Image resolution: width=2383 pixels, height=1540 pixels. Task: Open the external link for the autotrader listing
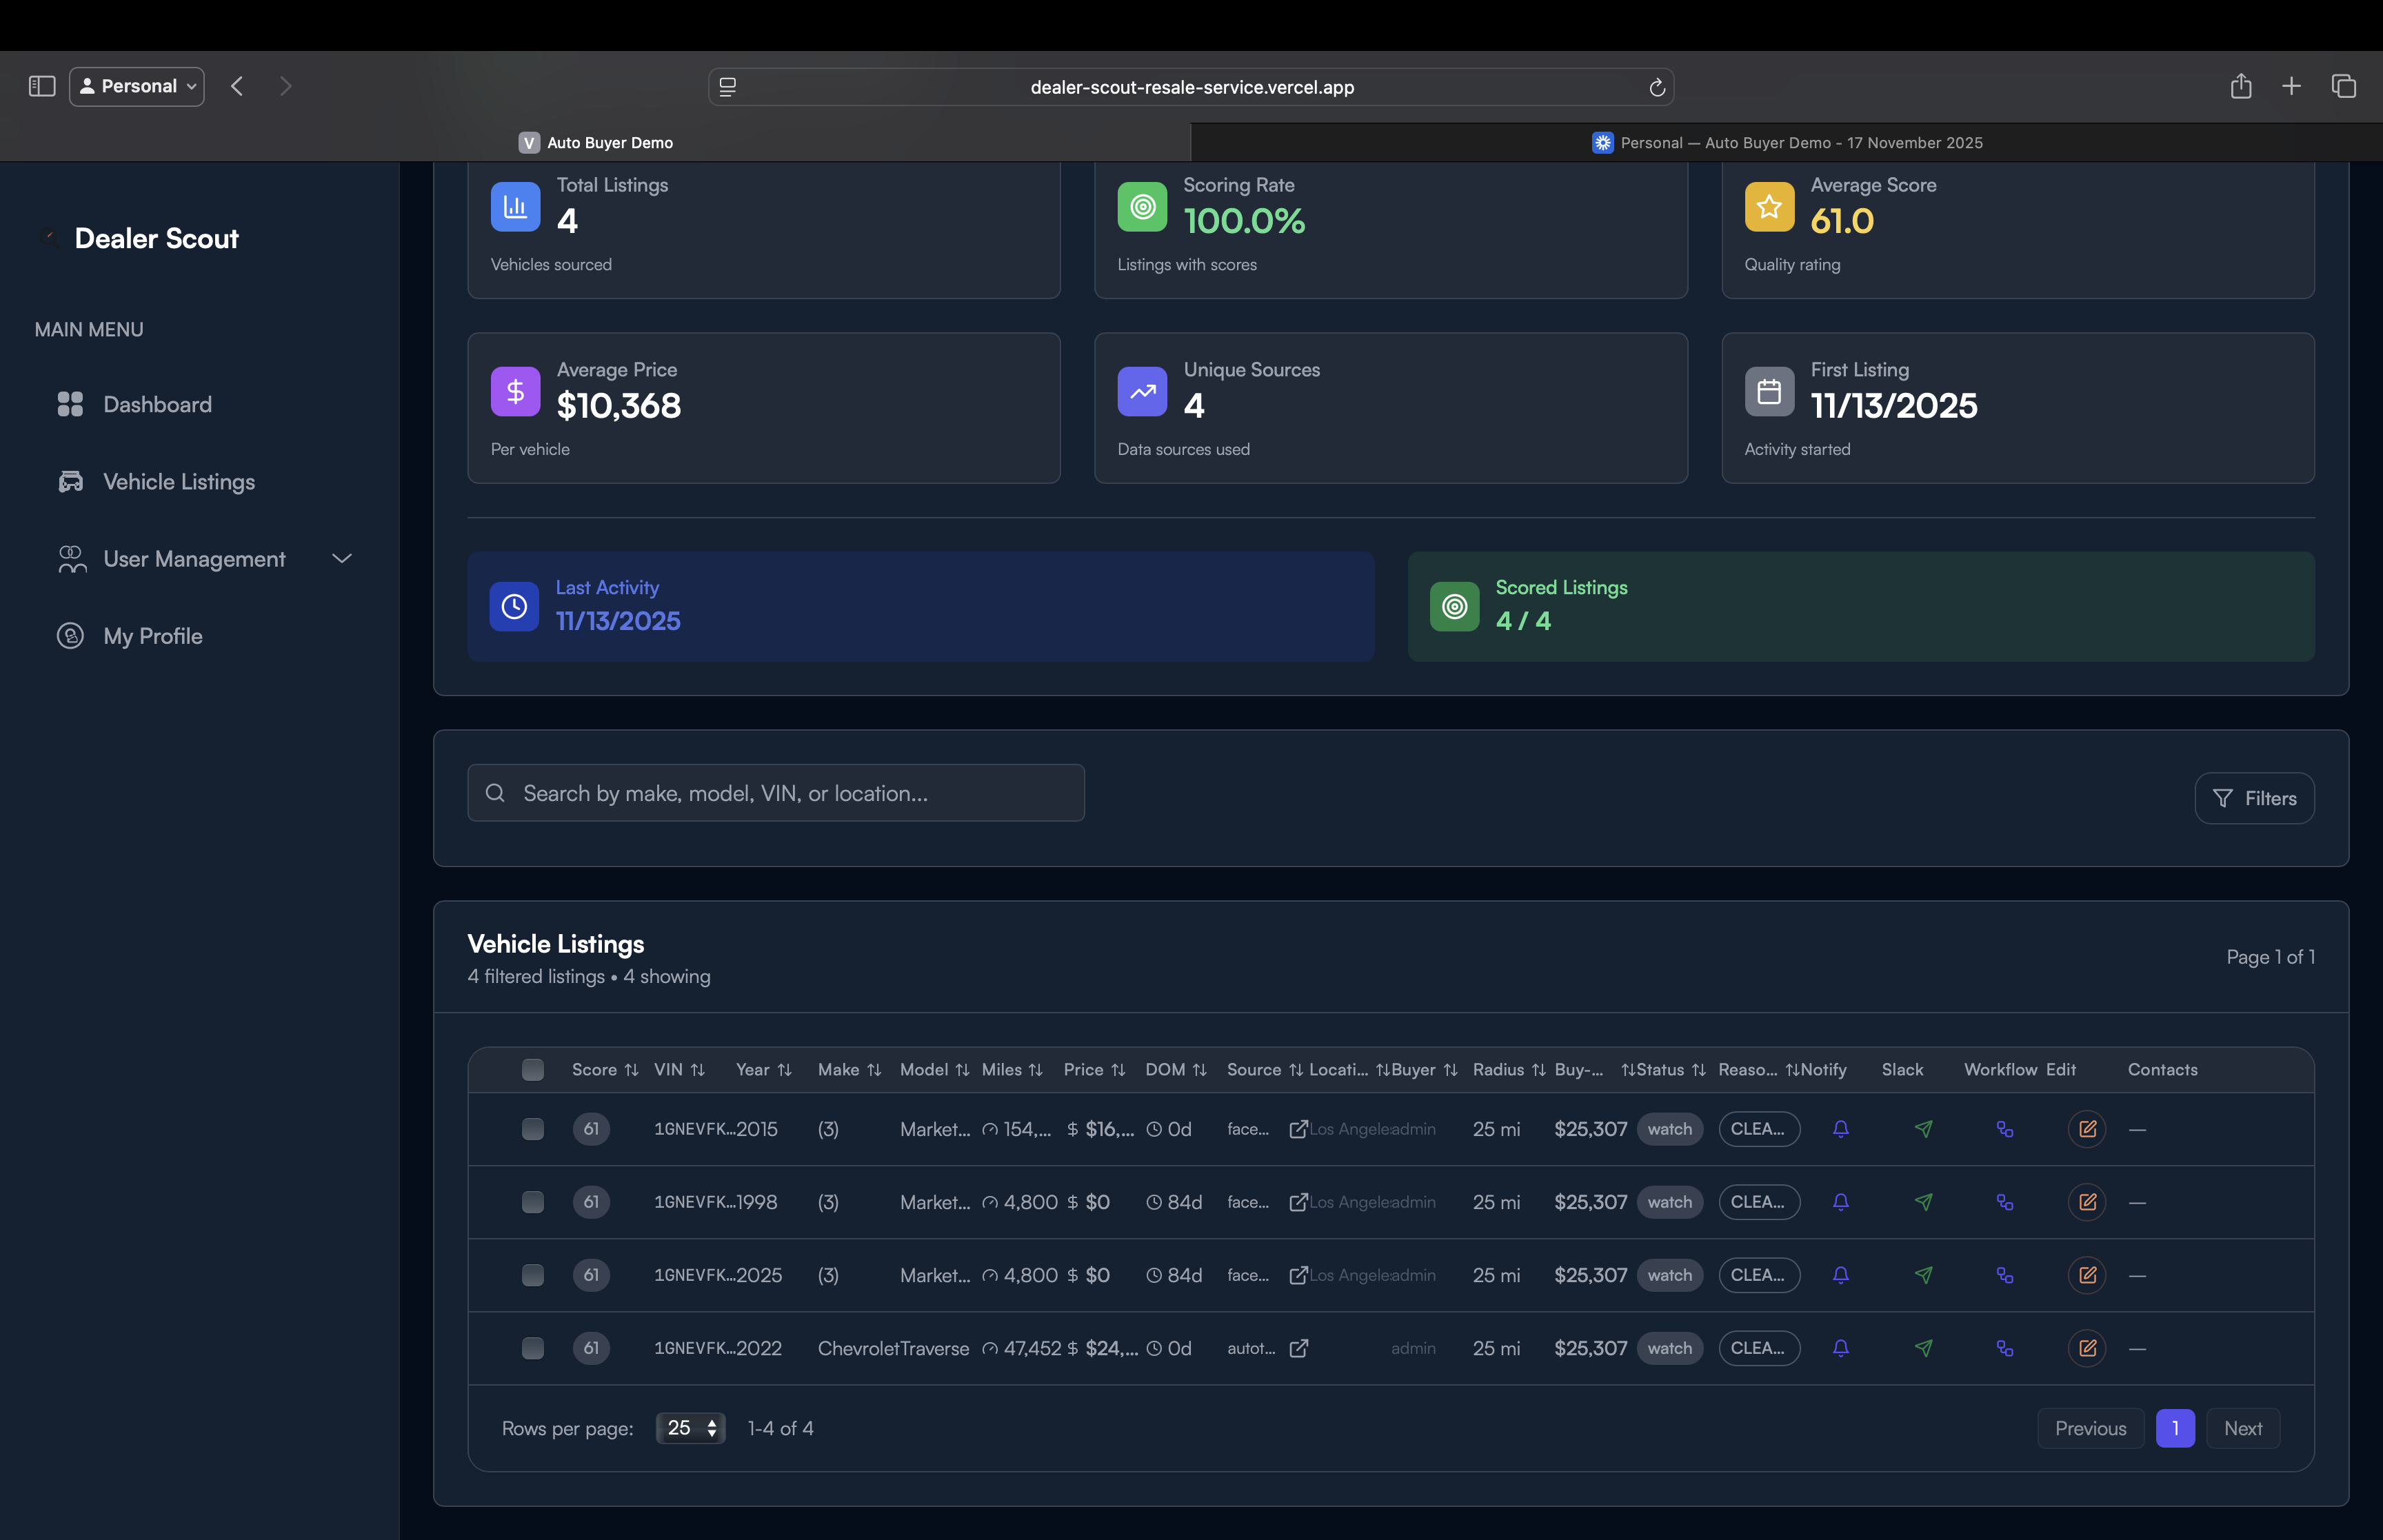[1298, 1348]
